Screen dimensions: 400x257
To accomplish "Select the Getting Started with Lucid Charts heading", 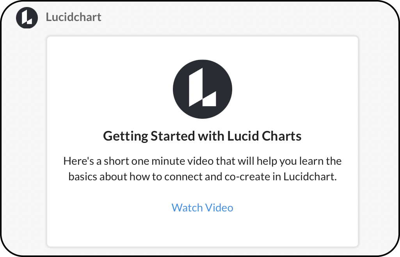I will 202,136.
